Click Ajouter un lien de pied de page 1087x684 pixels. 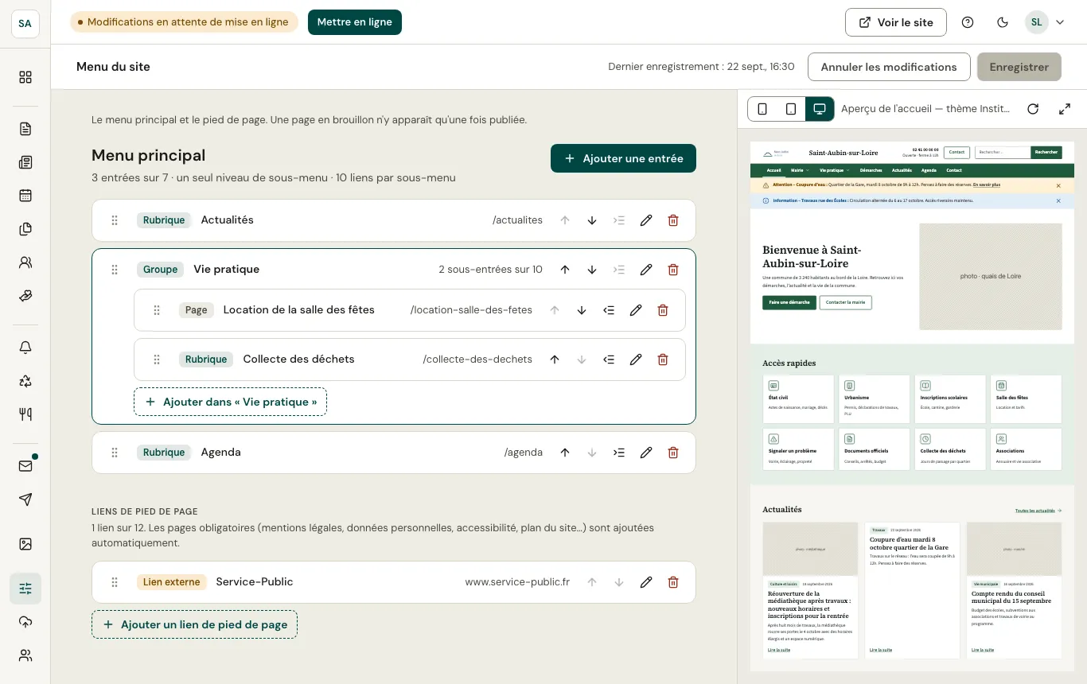195,624
